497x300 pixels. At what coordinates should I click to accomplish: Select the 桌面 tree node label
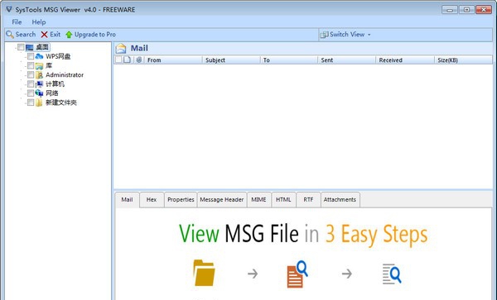pyautogui.click(x=42, y=47)
